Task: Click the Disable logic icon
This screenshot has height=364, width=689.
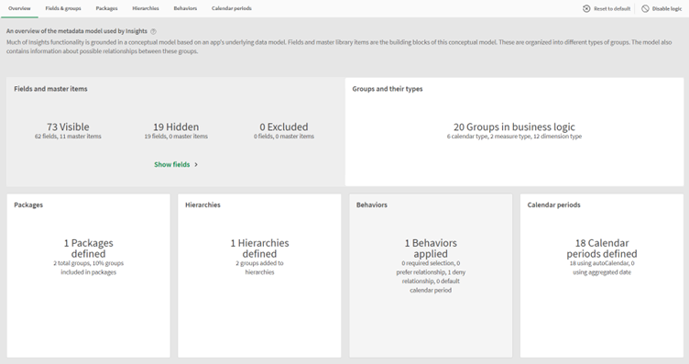Action: tap(645, 9)
